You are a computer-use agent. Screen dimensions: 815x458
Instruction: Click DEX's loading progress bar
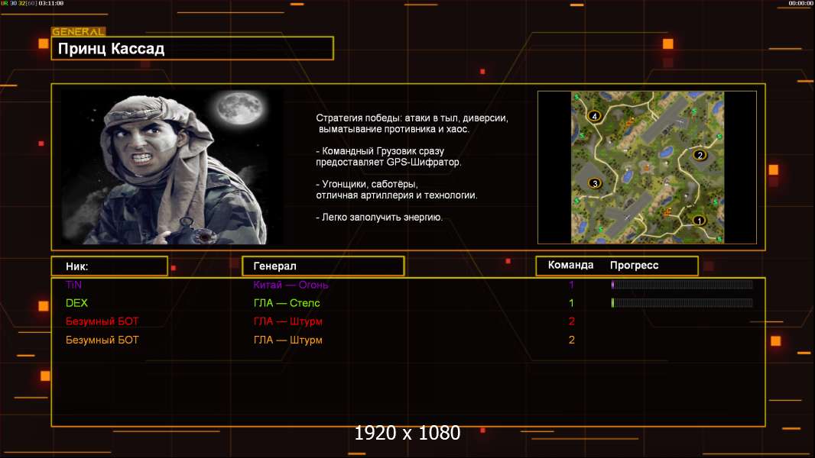682,303
